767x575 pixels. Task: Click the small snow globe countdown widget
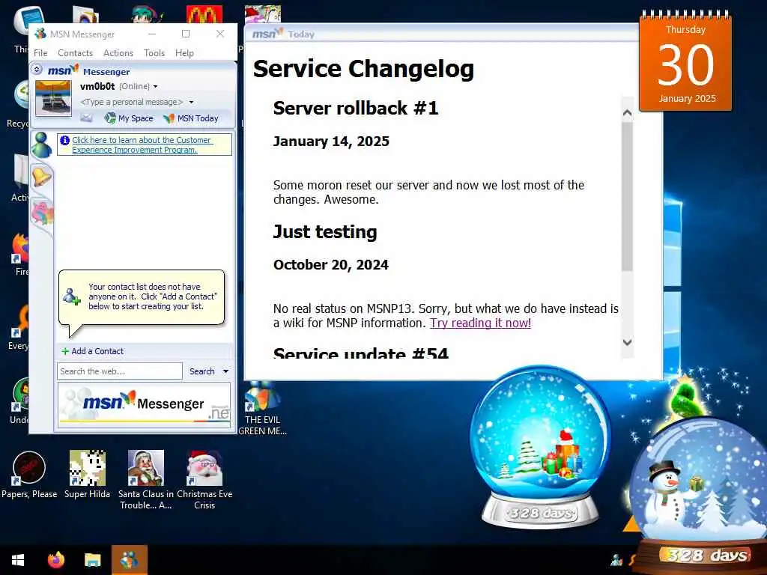coord(541,448)
